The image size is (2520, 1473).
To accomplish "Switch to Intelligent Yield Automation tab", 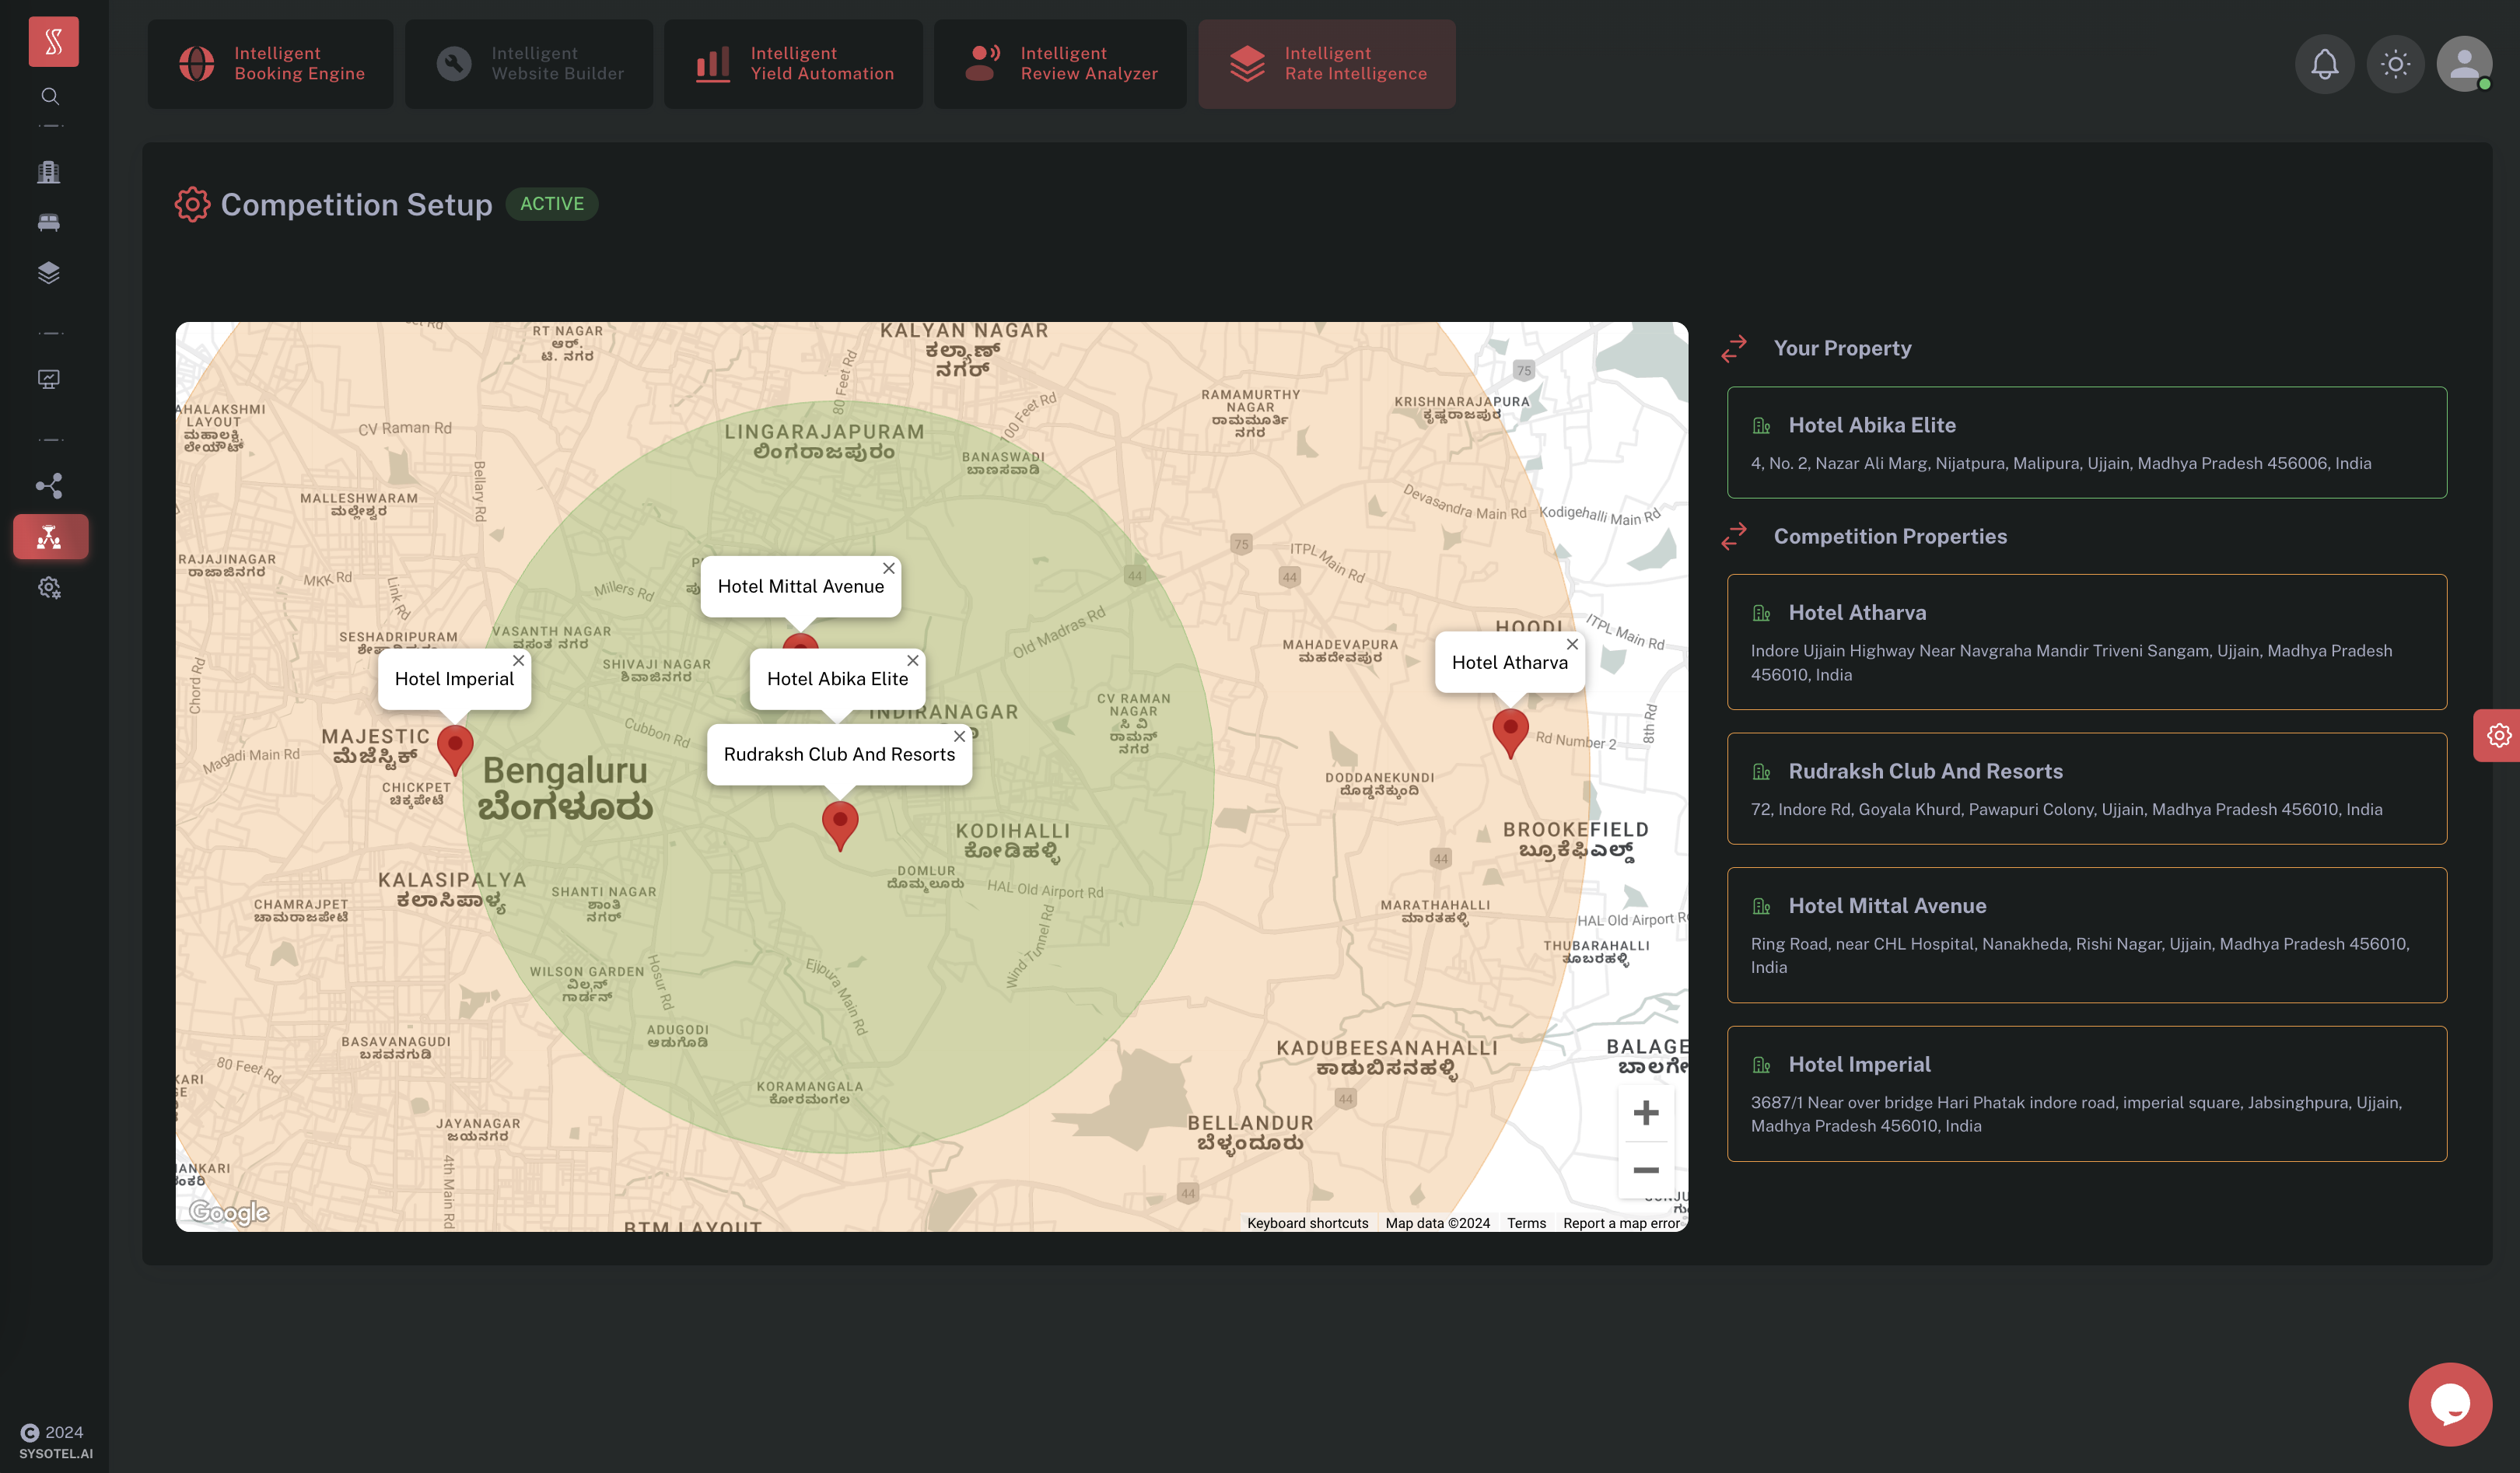I will click(794, 64).
